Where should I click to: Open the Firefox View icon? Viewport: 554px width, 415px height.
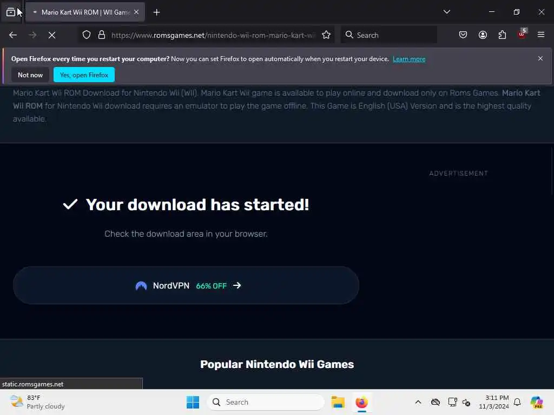pyautogui.click(x=11, y=12)
